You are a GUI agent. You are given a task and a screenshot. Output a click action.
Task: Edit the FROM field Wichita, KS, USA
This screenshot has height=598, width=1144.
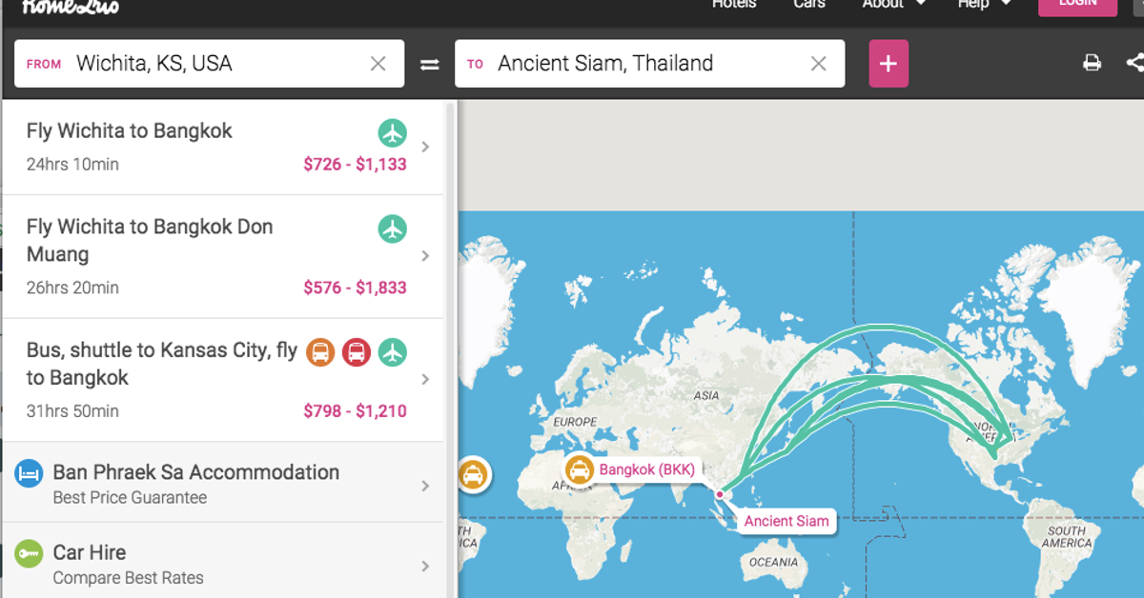pos(210,64)
